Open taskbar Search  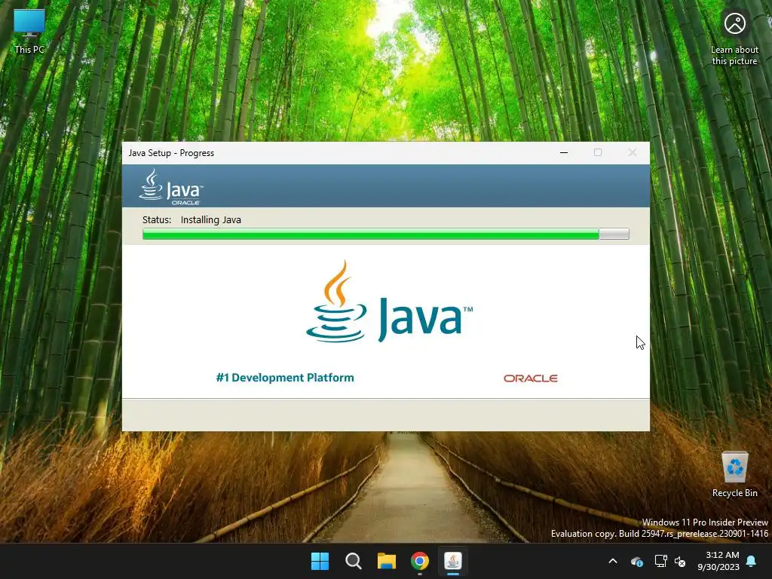click(x=354, y=561)
